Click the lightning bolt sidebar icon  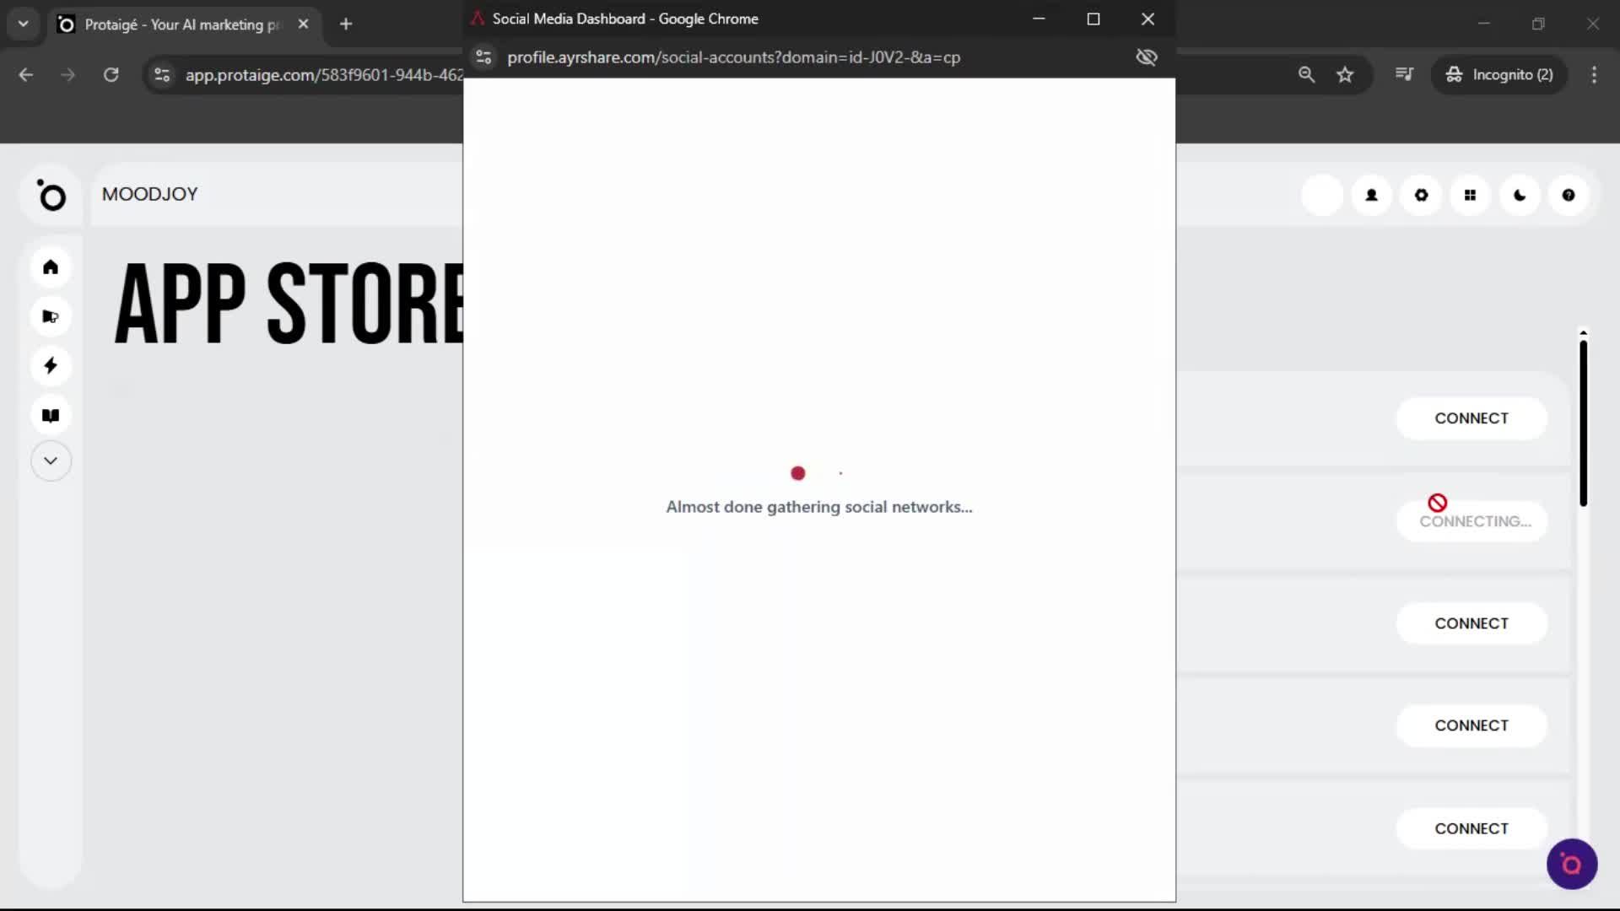[x=51, y=365]
